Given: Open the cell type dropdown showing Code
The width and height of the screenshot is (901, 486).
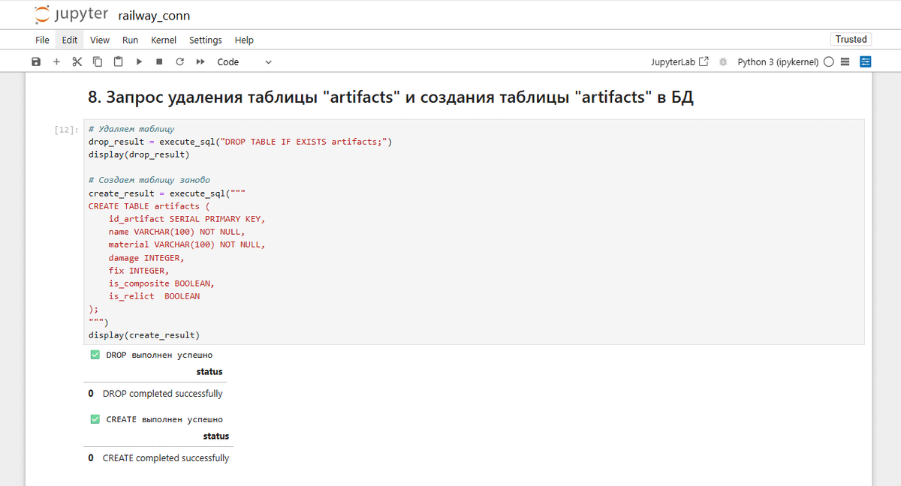Looking at the screenshot, I should pyautogui.click(x=244, y=62).
